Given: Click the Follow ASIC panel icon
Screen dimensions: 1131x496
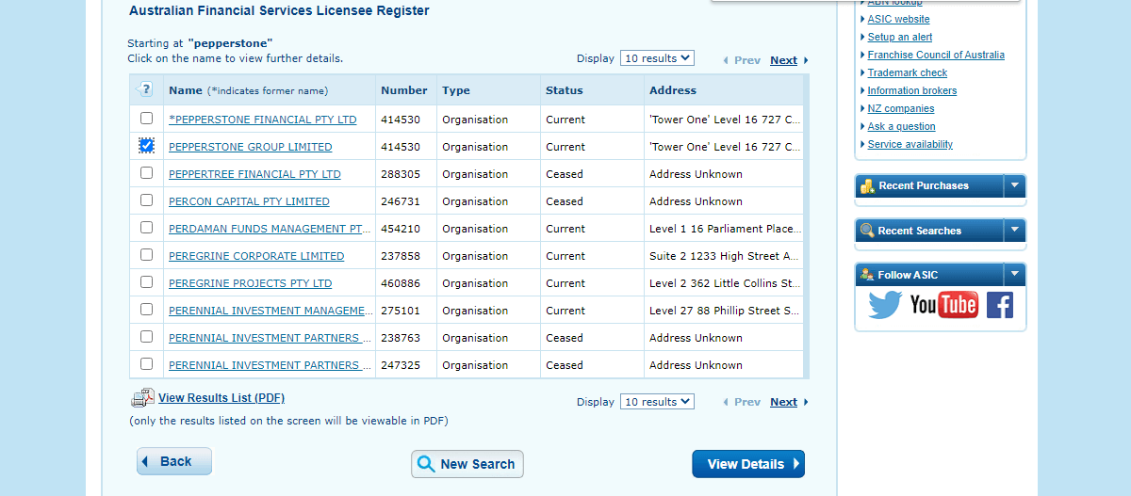Looking at the screenshot, I should pos(867,275).
